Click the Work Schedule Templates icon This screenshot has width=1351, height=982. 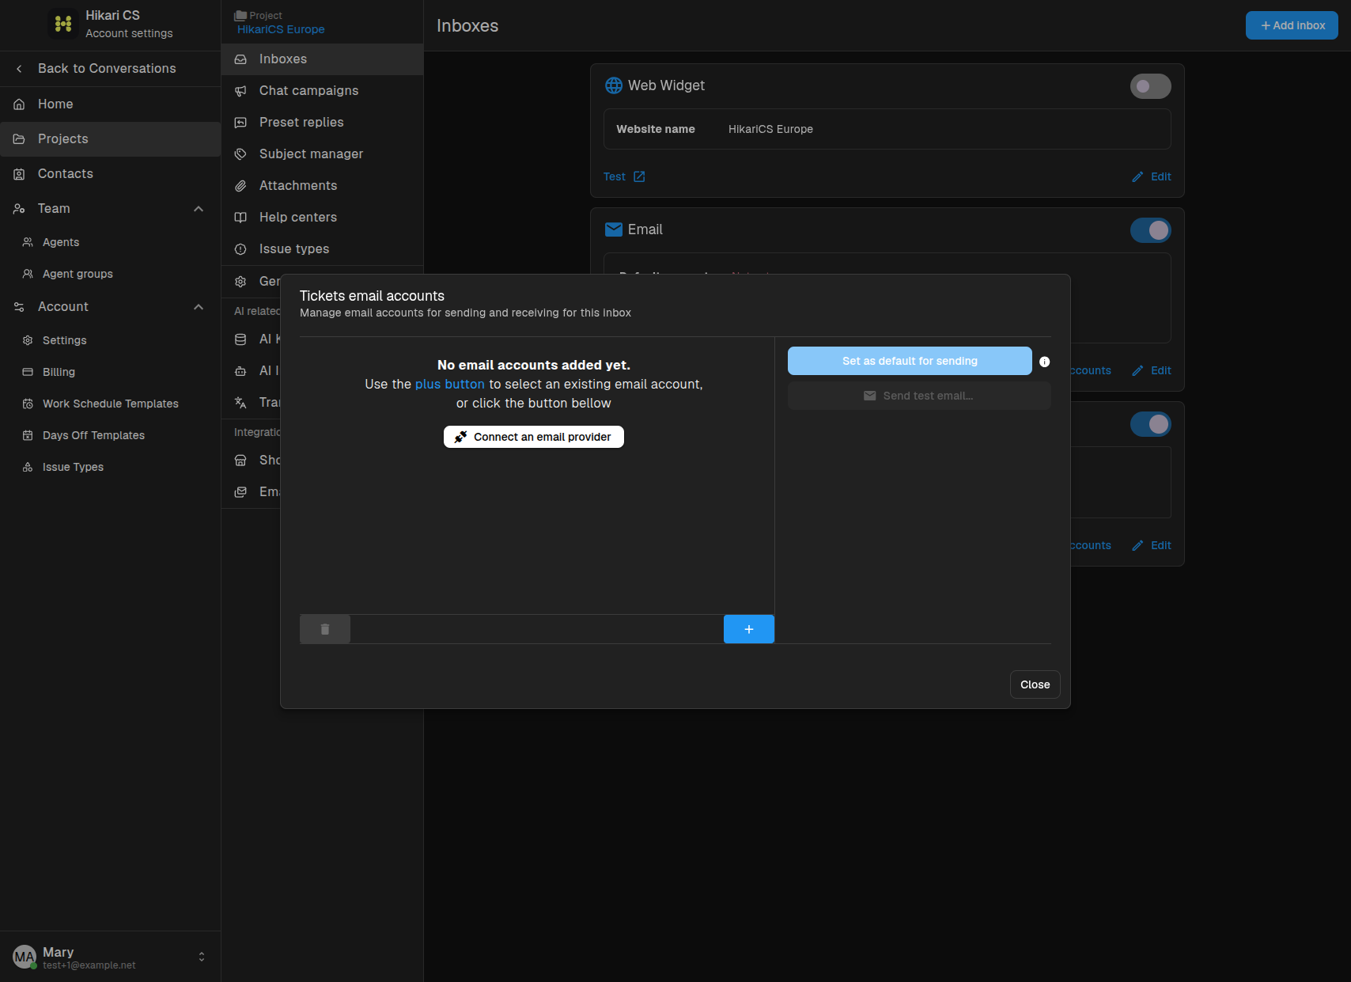pyautogui.click(x=28, y=404)
